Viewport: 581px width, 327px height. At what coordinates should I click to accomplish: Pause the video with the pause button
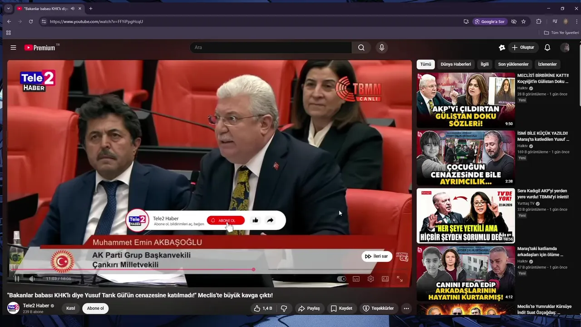pos(16,279)
